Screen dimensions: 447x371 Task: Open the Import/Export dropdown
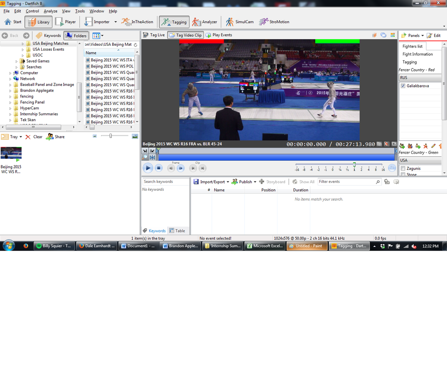[x=211, y=182]
